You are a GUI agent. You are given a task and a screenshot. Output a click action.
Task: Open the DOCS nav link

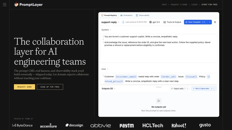[164, 5]
